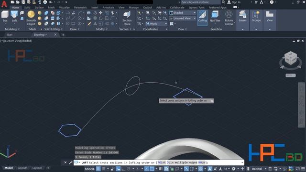Image resolution: width=306 pixels, height=172 pixels.
Task: Open the World UCS dropdown
Action: click(156, 23)
